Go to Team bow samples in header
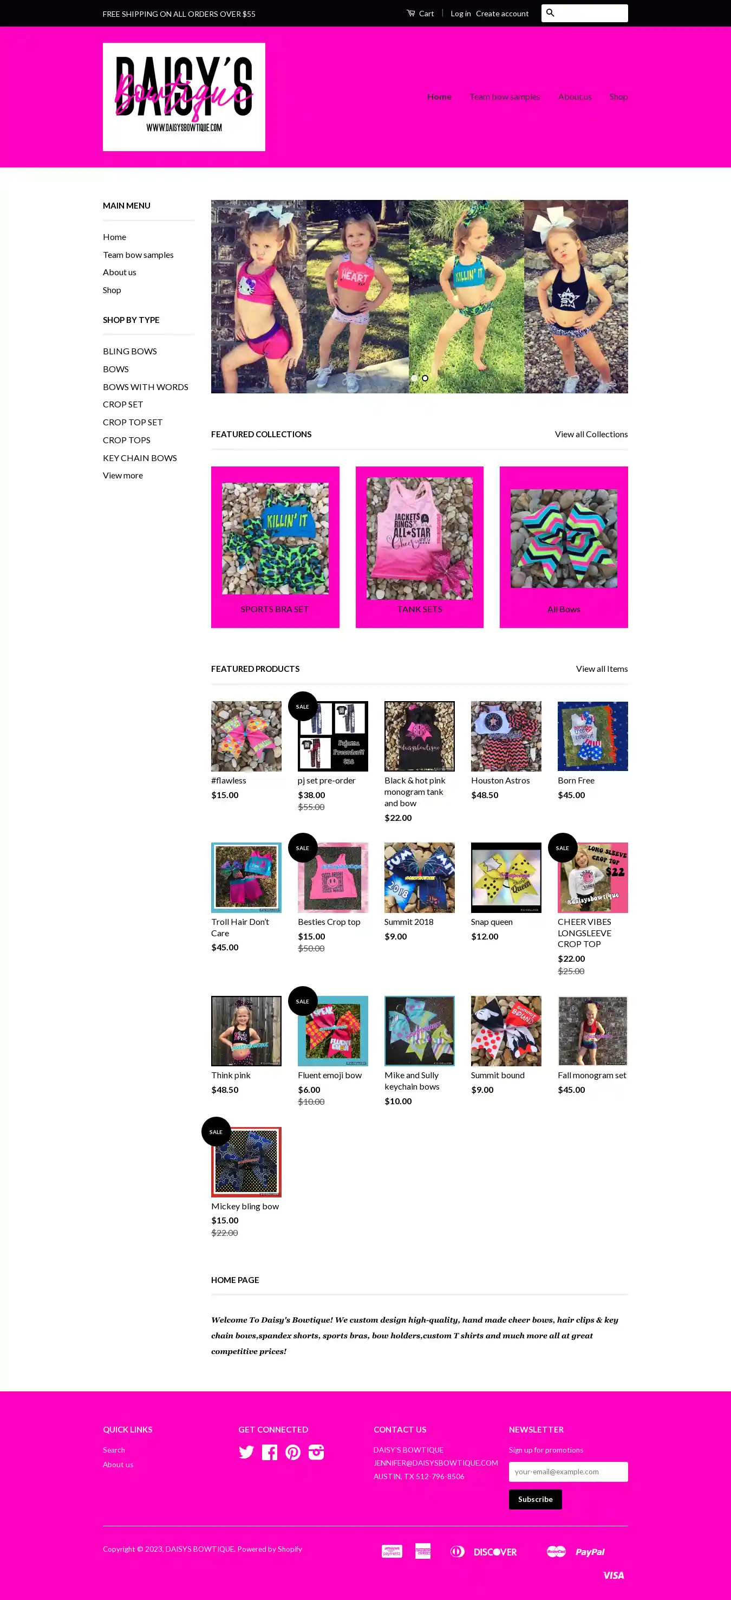The image size is (731, 1600). tap(505, 97)
